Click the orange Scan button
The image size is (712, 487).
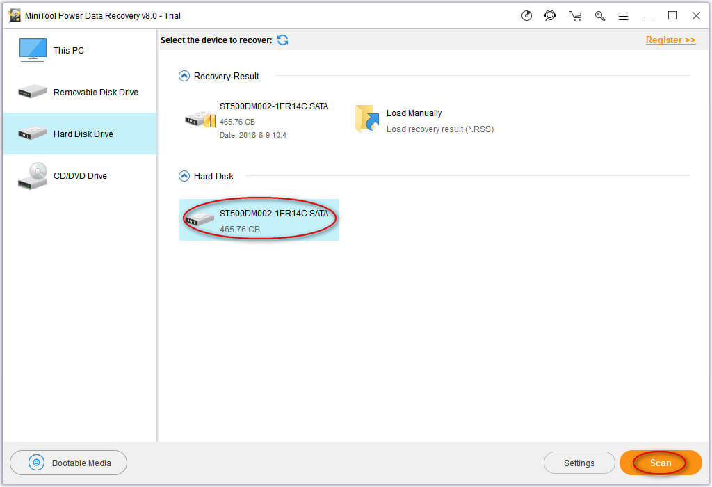point(661,463)
